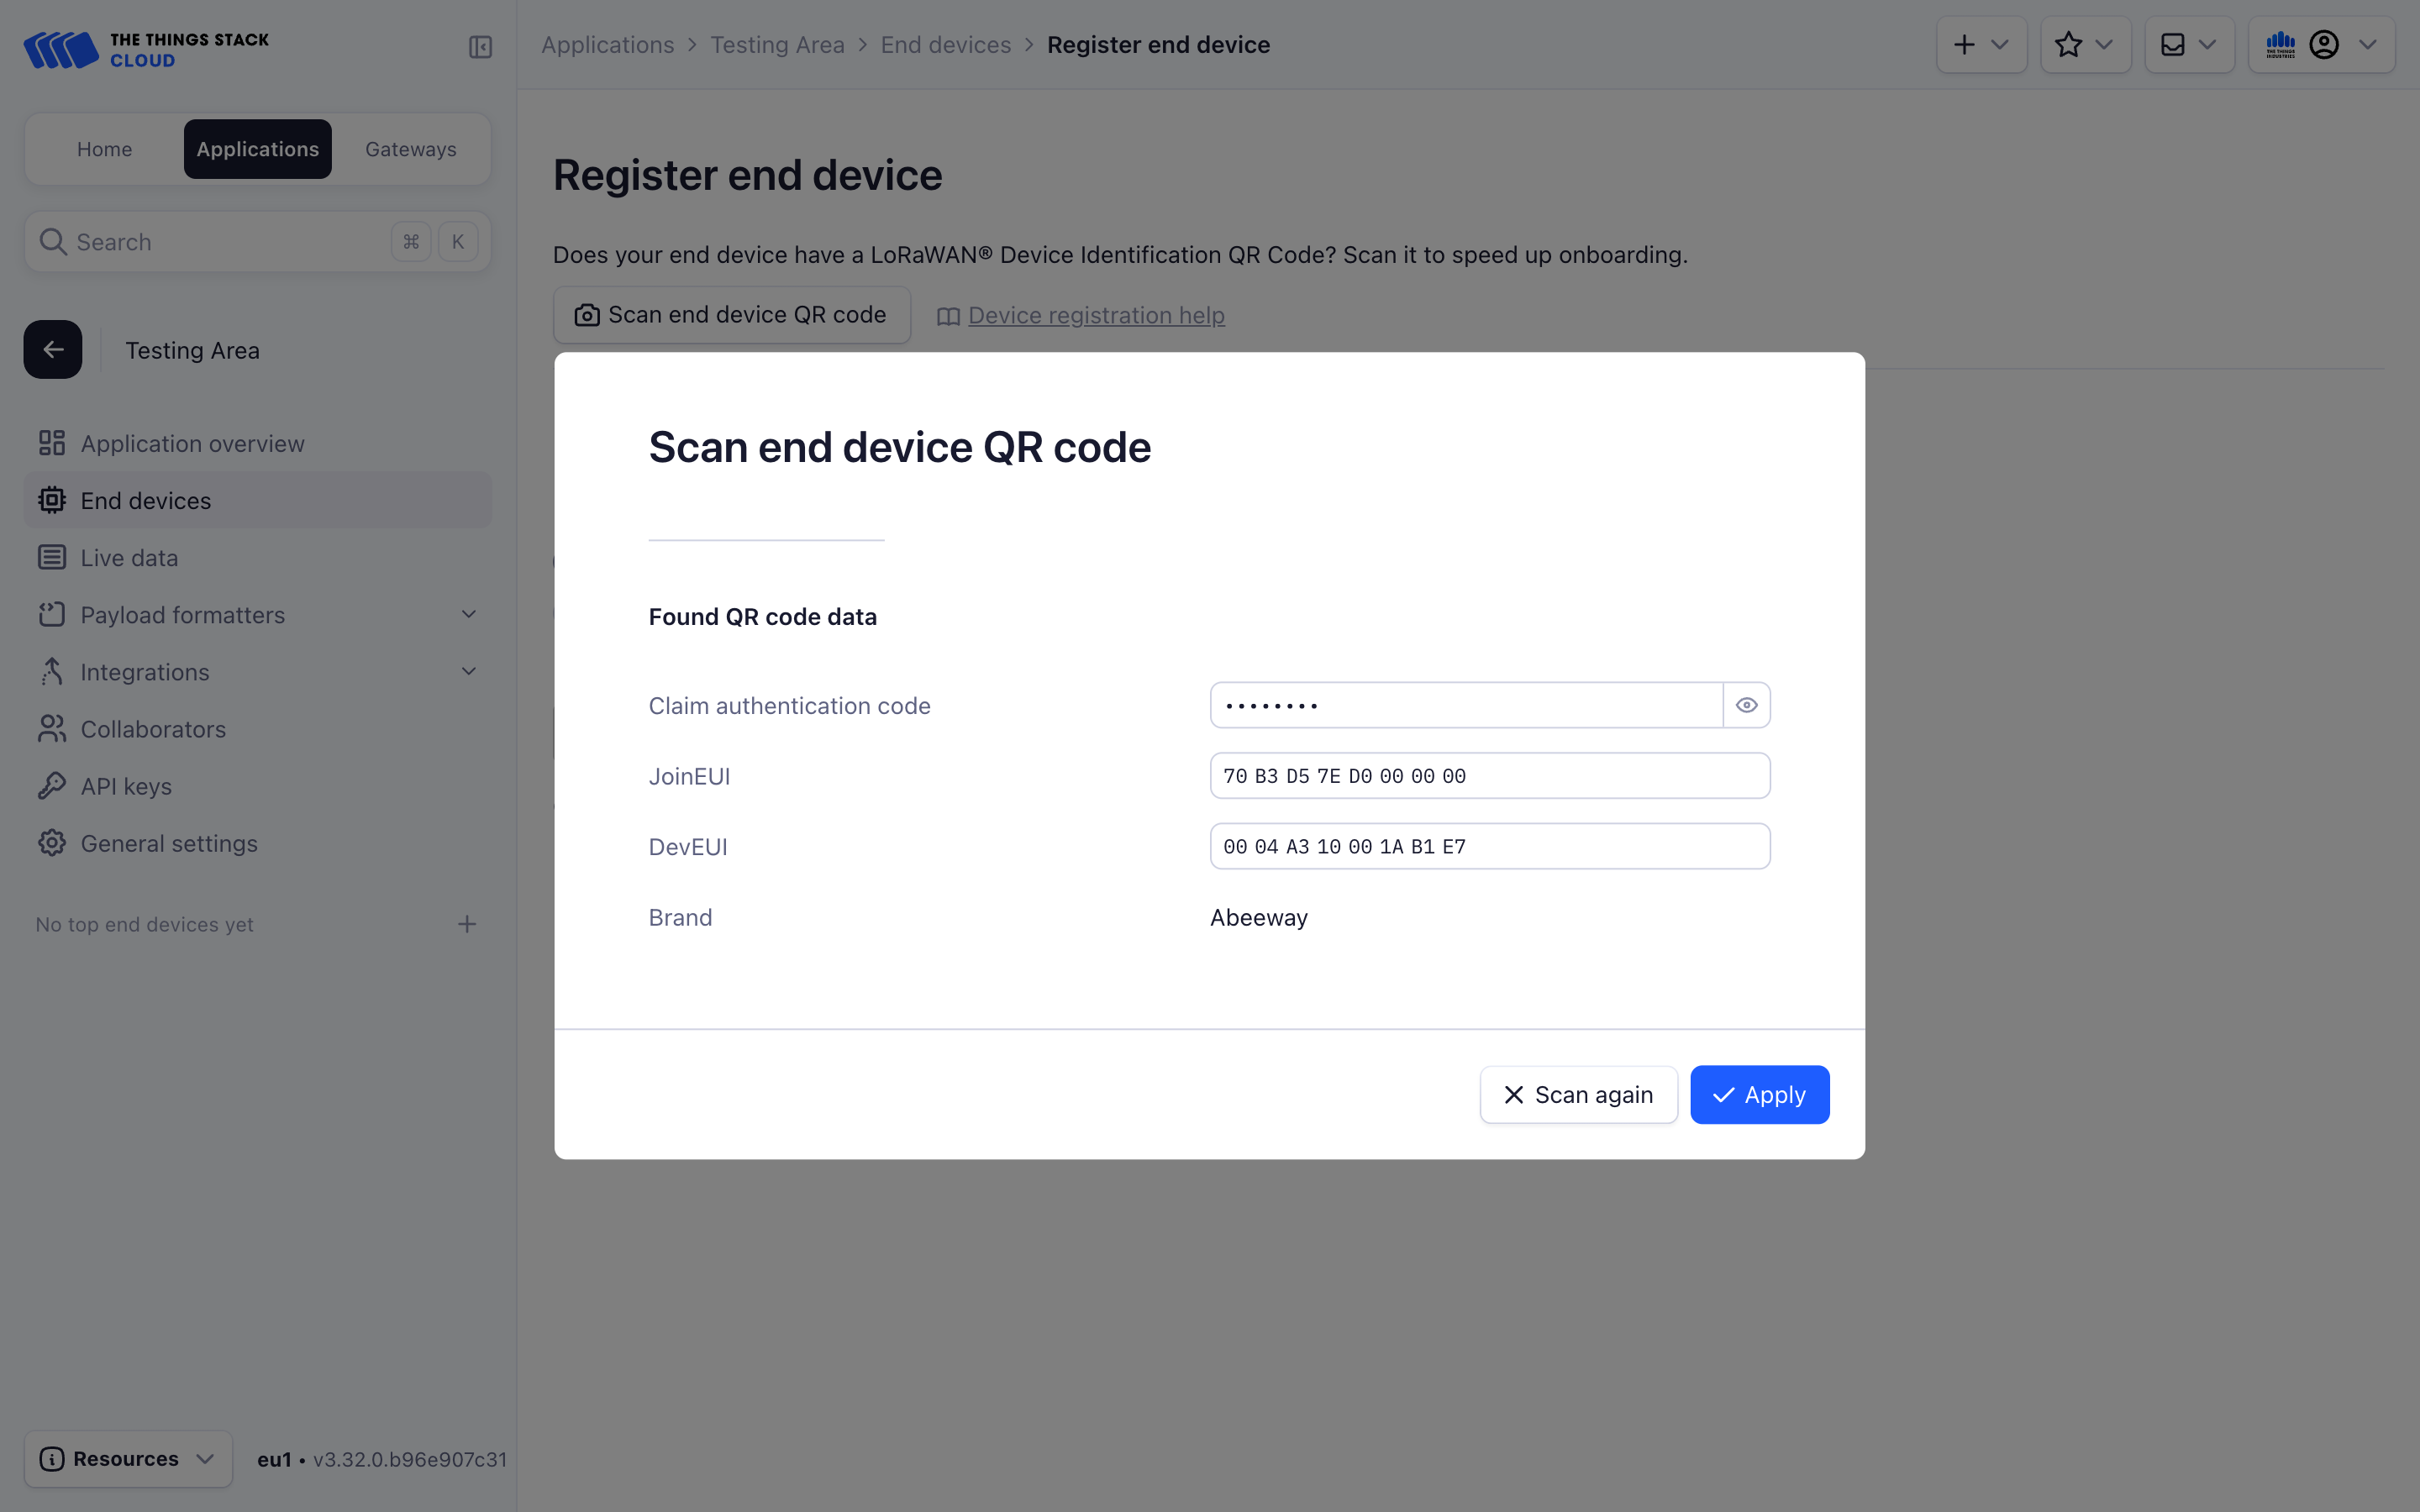Toggle visibility of Claim authentication code
This screenshot has width=2420, height=1512.
pos(1746,706)
